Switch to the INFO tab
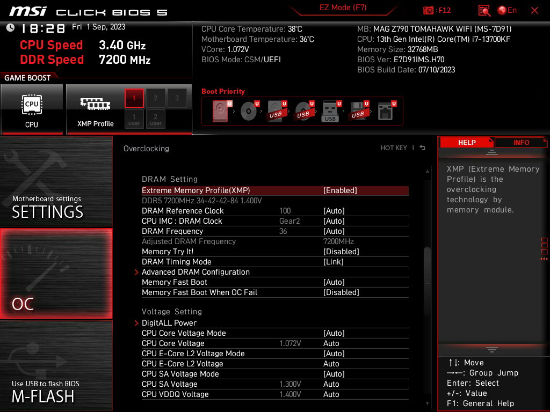This screenshot has width=550, height=412. click(521, 143)
